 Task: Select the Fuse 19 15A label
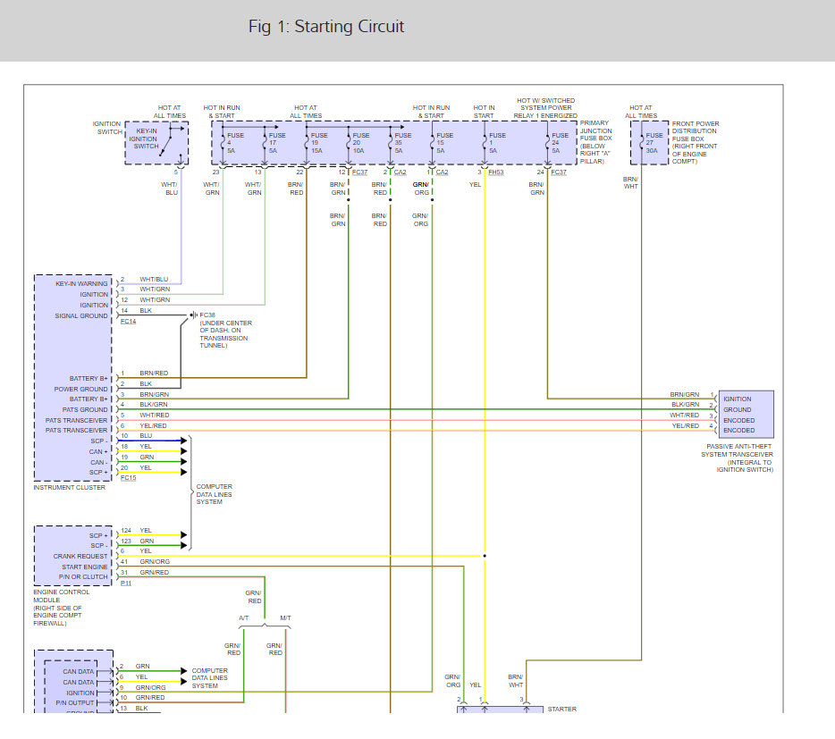[319, 143]
